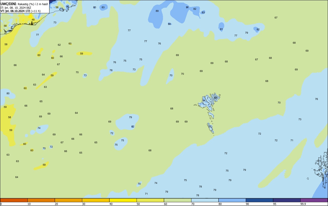Click the 84 value on the Faroe Islands

204,101
